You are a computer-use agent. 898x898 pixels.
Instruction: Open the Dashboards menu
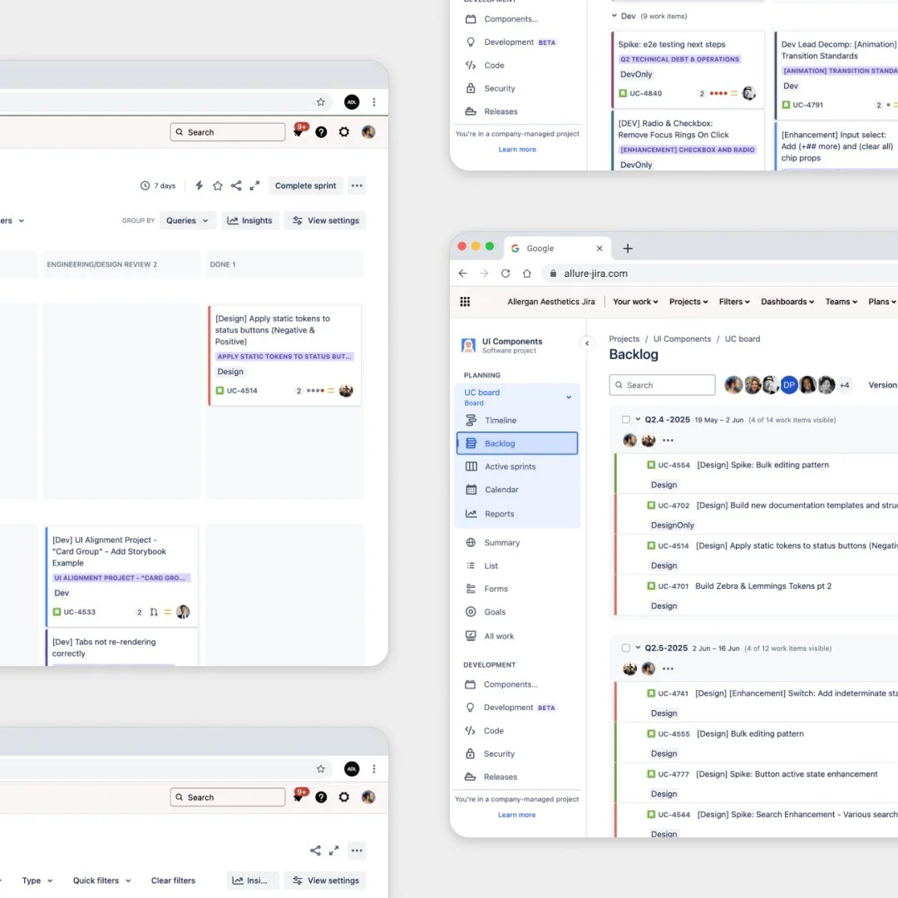(787, 302)
